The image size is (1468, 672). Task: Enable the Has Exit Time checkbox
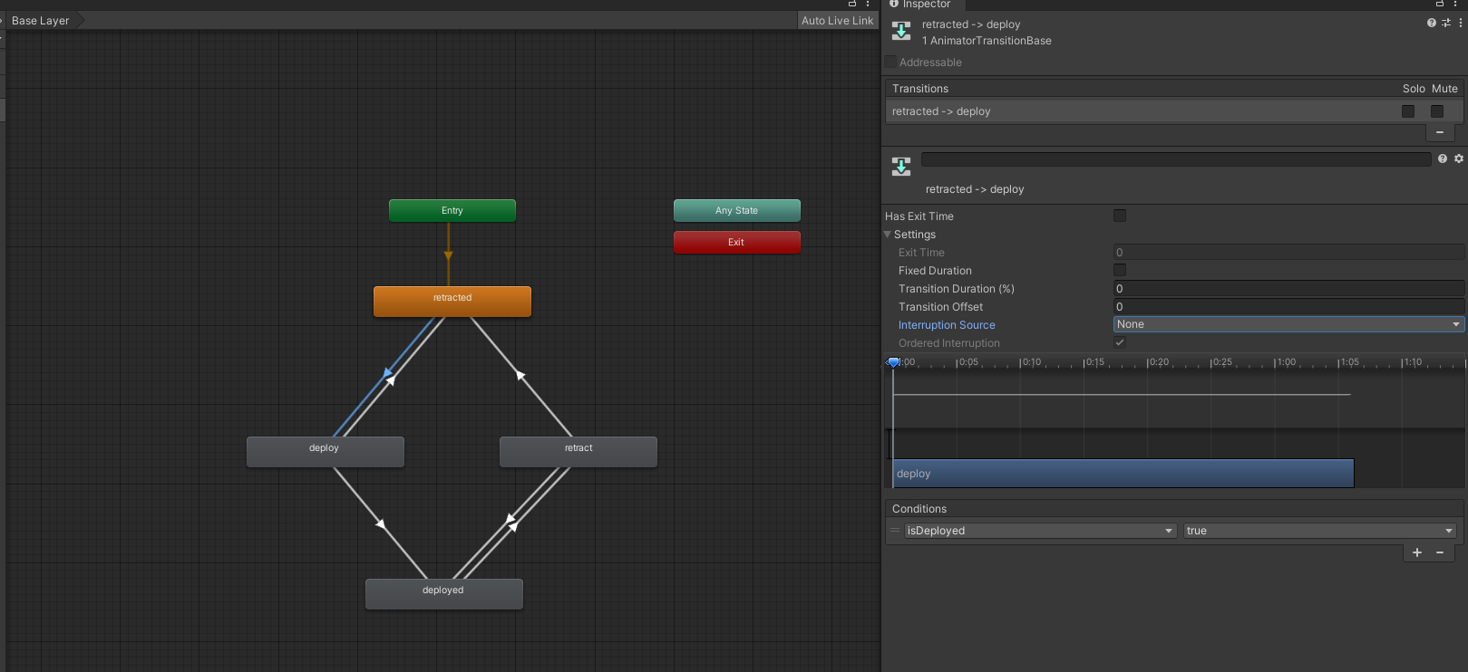[x=1120, y=216]
